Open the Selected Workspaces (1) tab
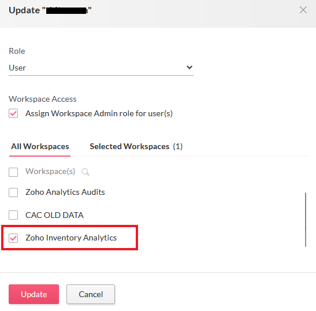Screen dimensions: 316x311 click(x=136, y=146)
